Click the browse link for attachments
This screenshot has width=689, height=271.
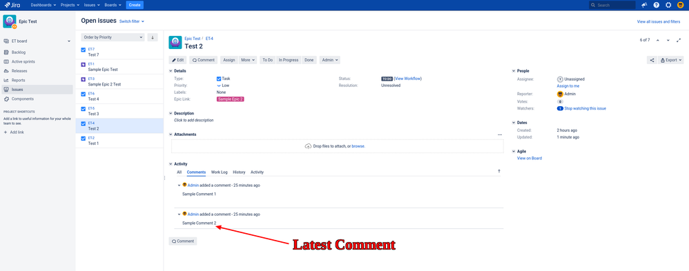click(x=358, y=146)
